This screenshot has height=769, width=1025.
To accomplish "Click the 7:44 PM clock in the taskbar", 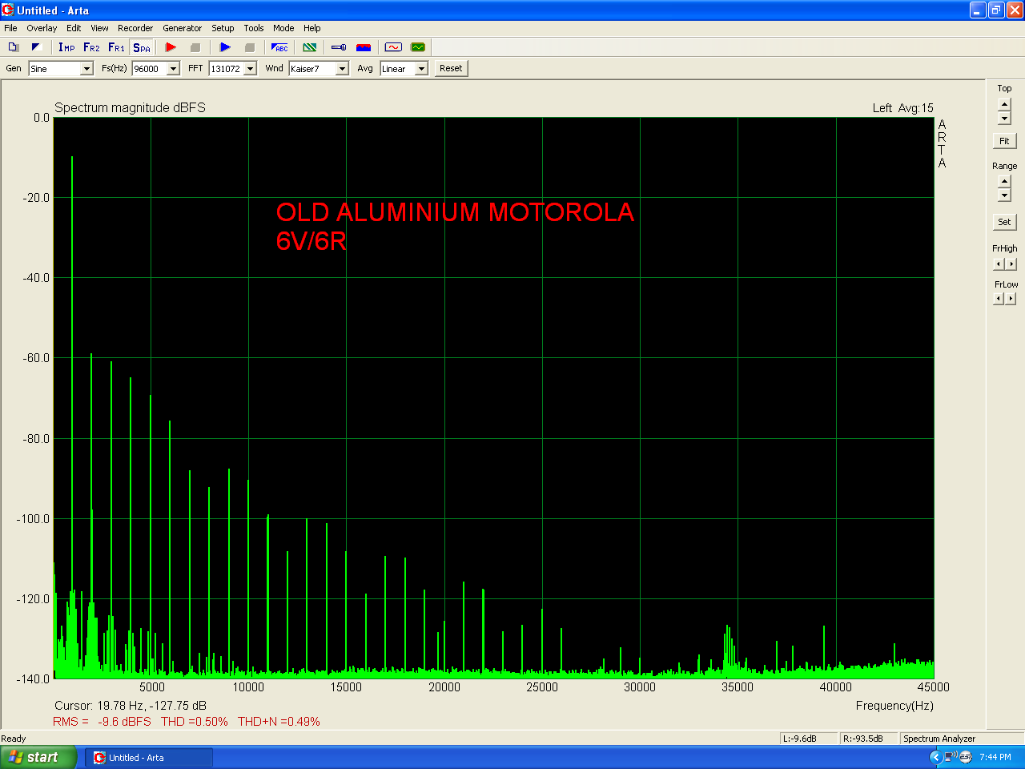I will pos(995,757).
